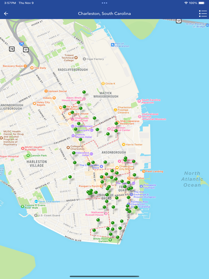Tap the Cannon Park green icon
The image size is (209, 279).
coord(28,155)
